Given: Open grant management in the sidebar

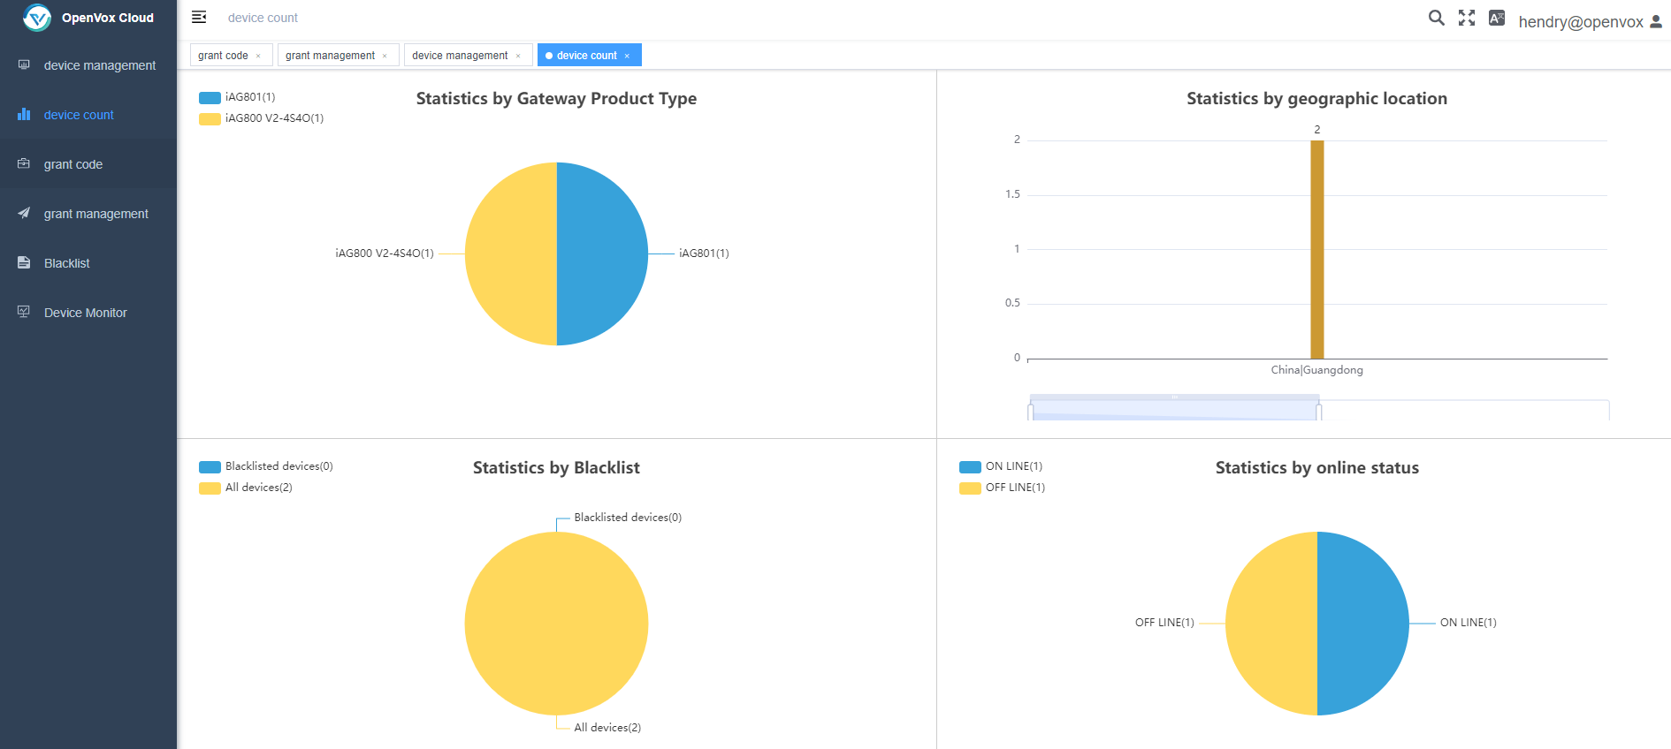Looking at the screenshot, I should (88, 214).
